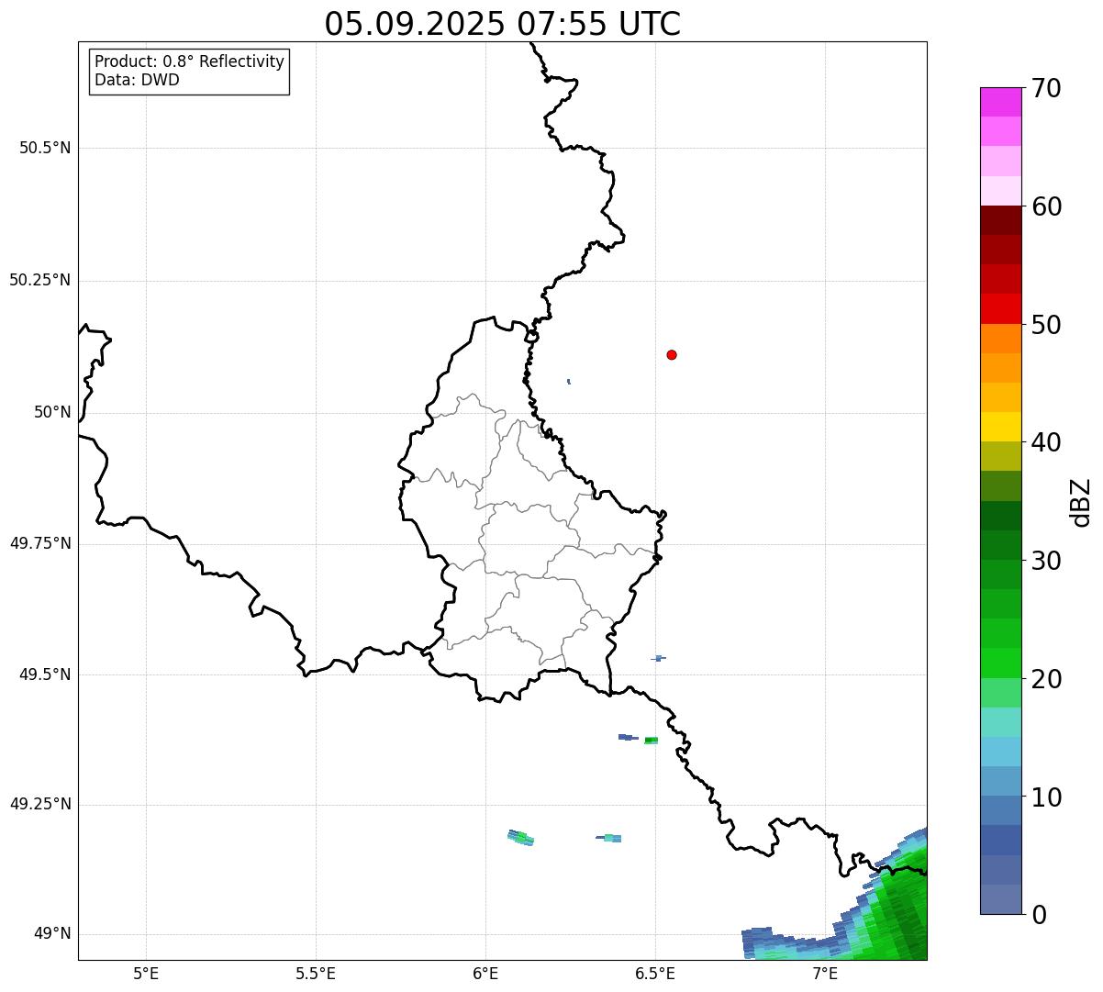Click the colorbar tick label 60
The width and height of the screenshot is (1103, 992).
click(x=1047, y=206)
